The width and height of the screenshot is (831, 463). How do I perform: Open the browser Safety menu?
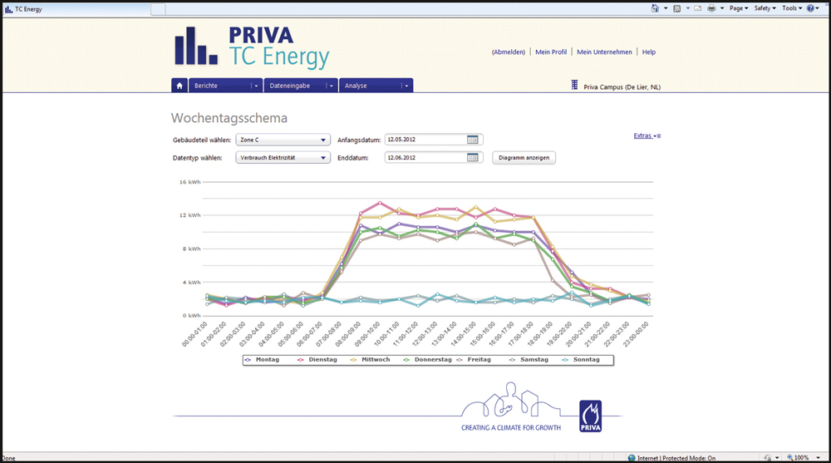point(765,8)
